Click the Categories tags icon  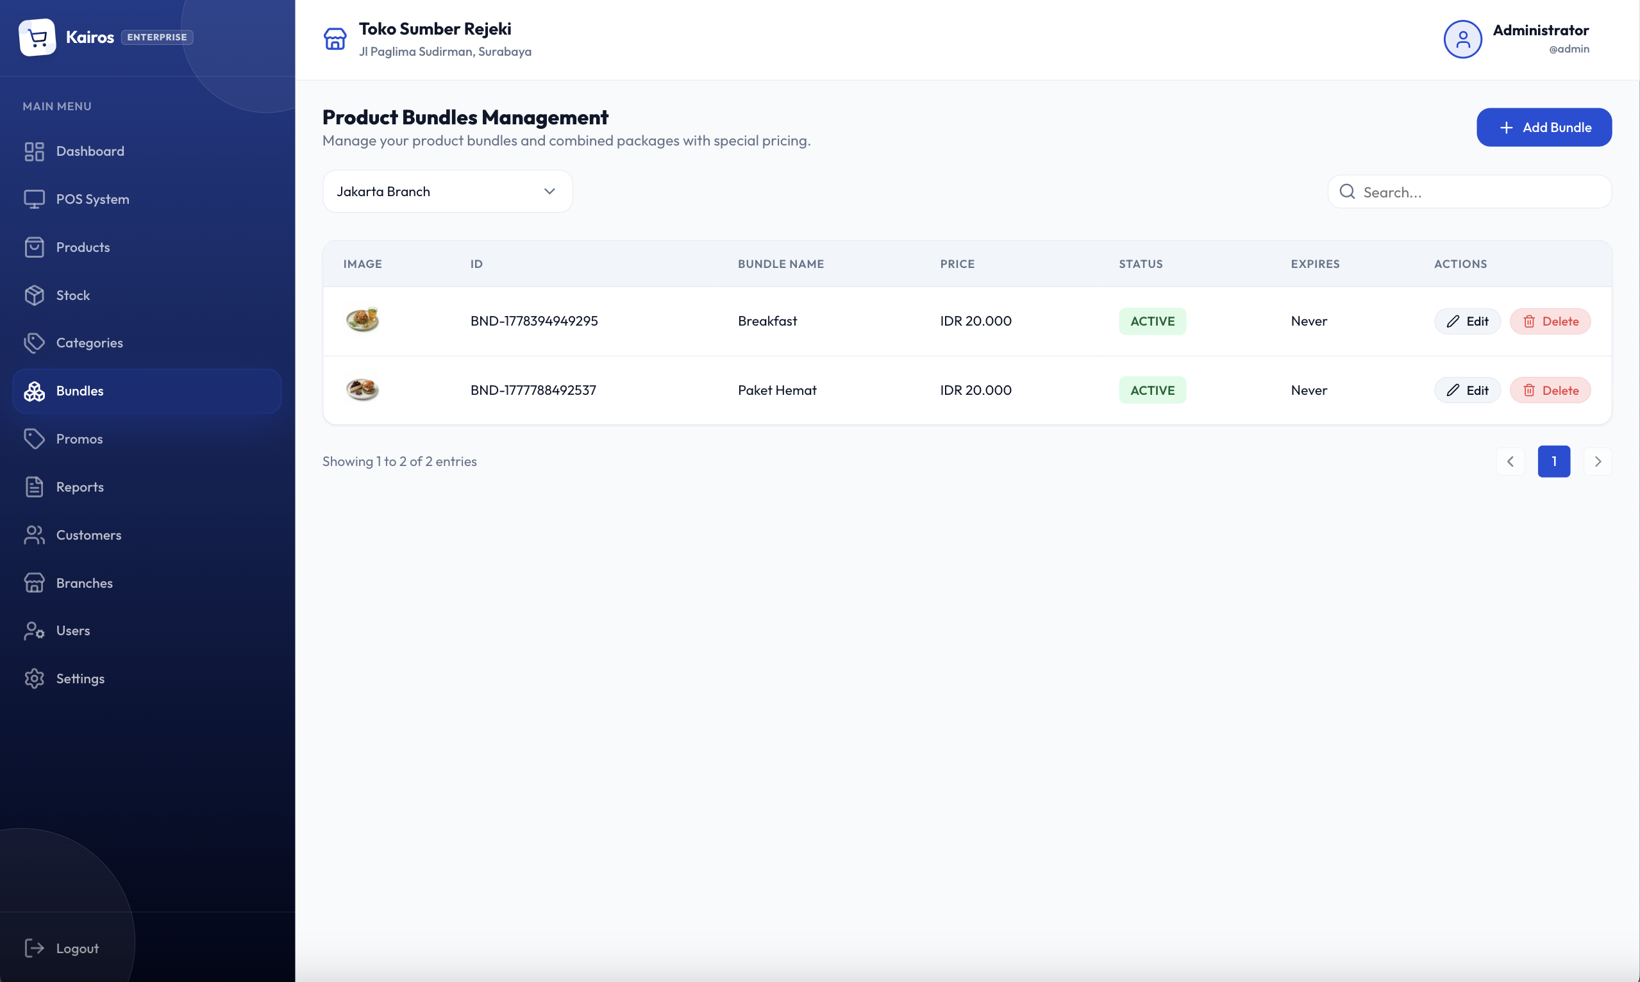click(x=34, y=343)
